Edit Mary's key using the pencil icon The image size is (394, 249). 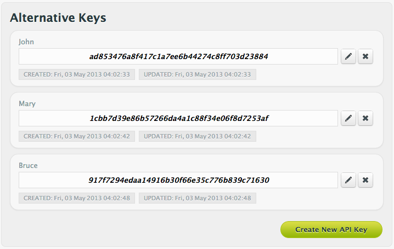pos(348,118)
